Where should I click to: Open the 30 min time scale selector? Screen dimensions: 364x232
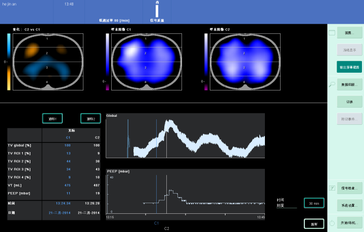(314, 203)
